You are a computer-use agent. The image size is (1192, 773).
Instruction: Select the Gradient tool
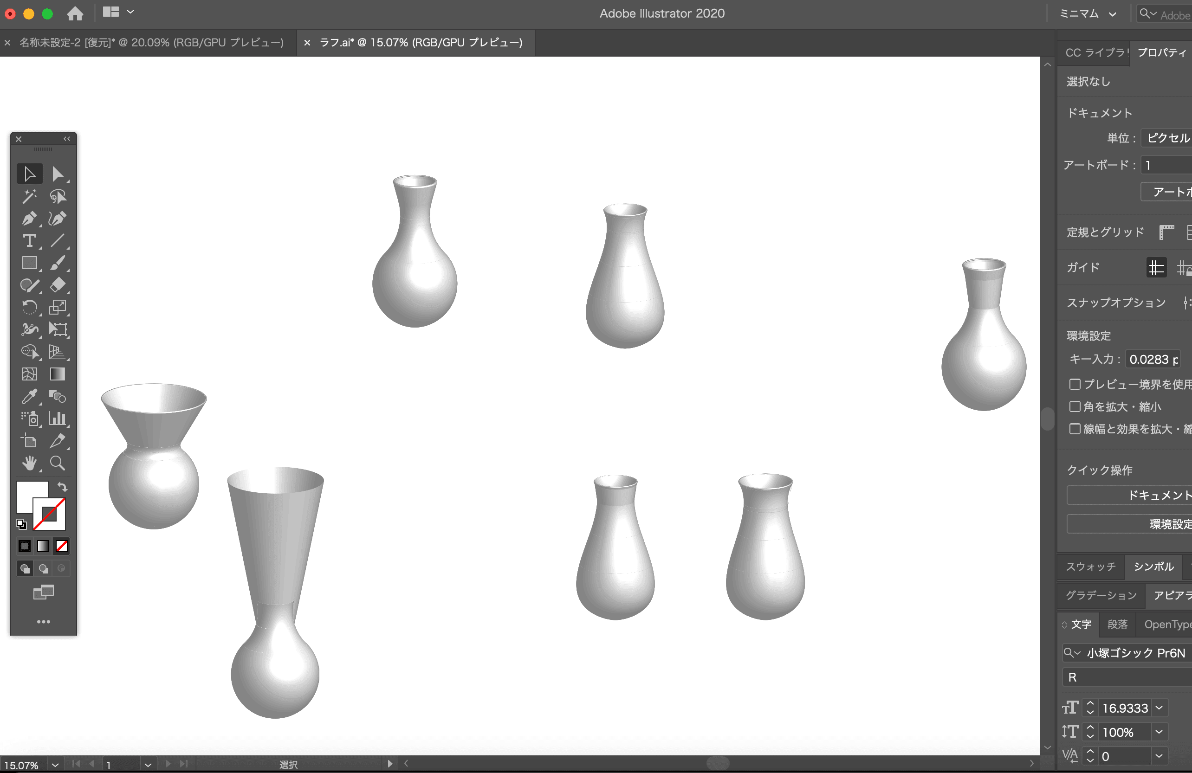58,374
